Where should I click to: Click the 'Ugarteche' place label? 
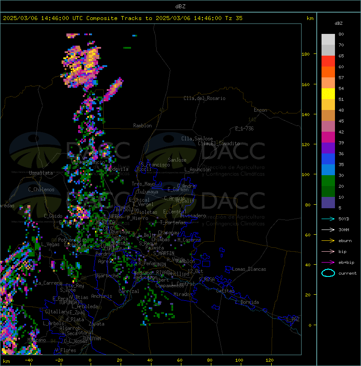(x=107, y=276)
